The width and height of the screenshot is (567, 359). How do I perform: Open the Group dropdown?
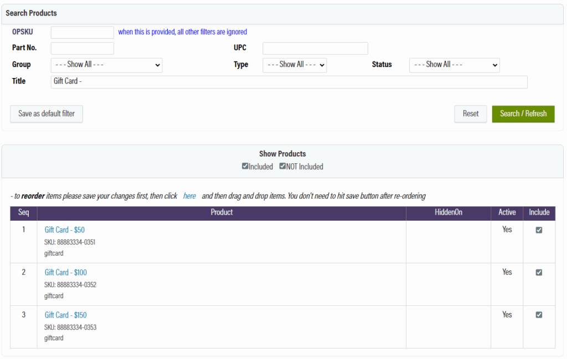pyautogui.click(x=106, y=65)
